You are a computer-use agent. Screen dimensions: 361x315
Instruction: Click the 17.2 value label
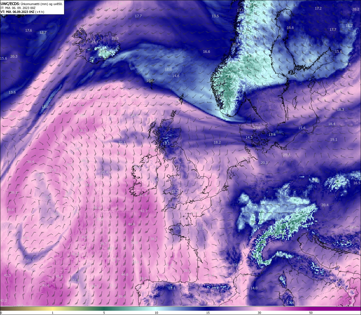click(x=318, y=8)
